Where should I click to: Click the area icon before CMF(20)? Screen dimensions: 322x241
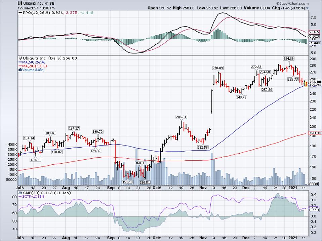(x=20, y=193)
